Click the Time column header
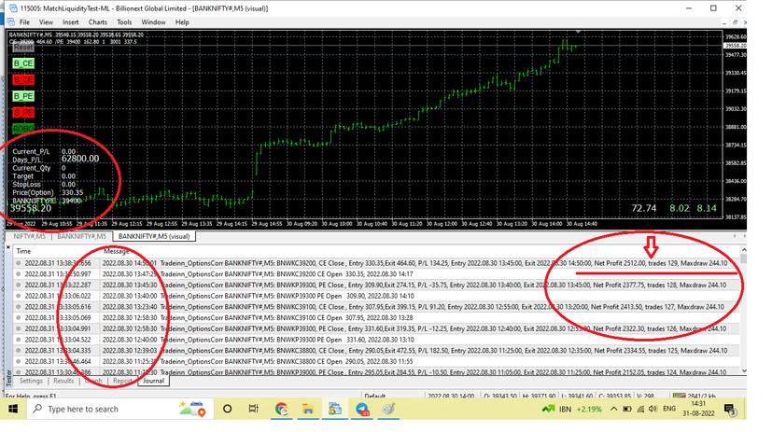Screen dimensions: 772x432 [x=23, y=251]
